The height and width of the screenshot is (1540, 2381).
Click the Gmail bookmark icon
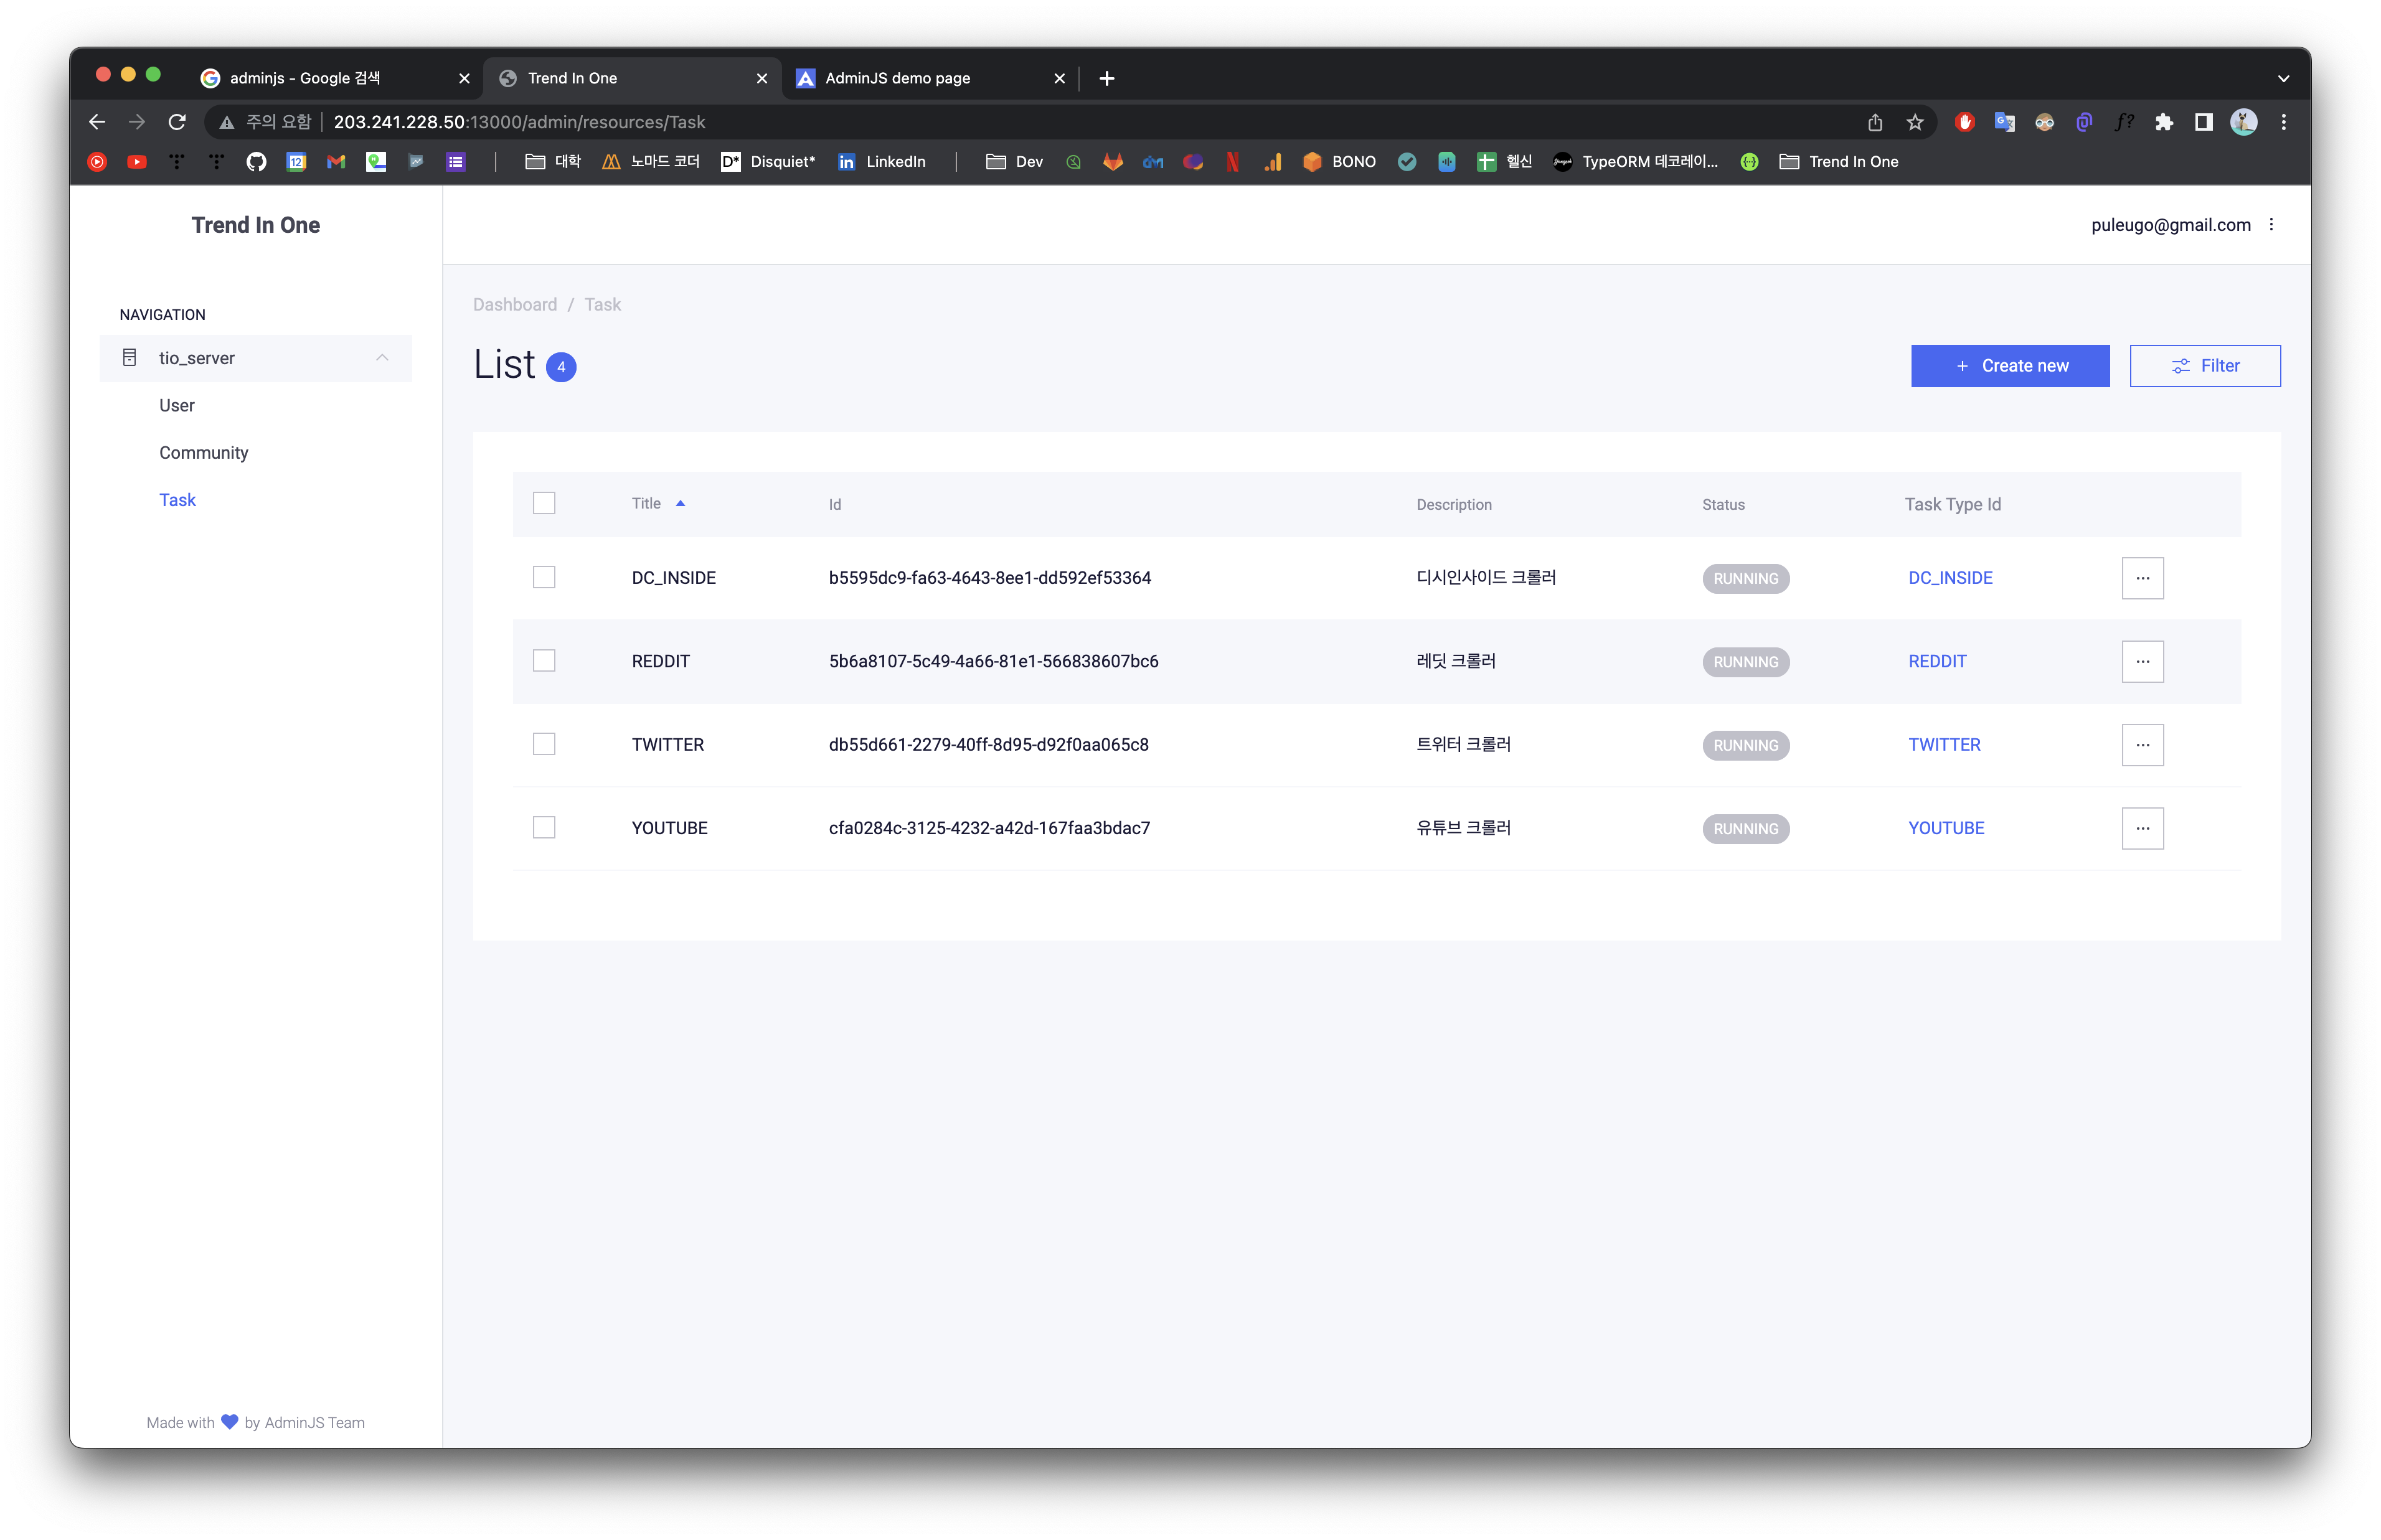(x=336, y=162)
